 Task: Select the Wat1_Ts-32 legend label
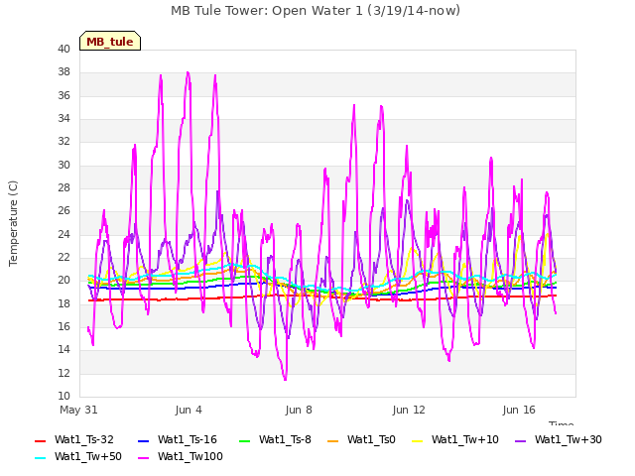coord(83,440)
